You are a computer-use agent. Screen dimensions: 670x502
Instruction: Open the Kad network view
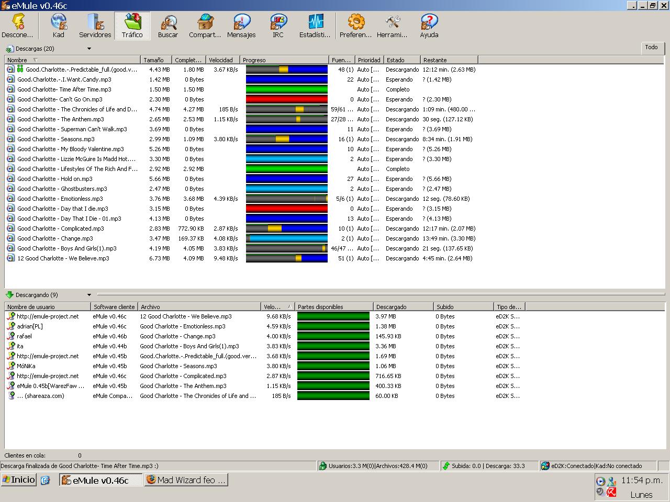pyautogui.click(x=58, y=26)
